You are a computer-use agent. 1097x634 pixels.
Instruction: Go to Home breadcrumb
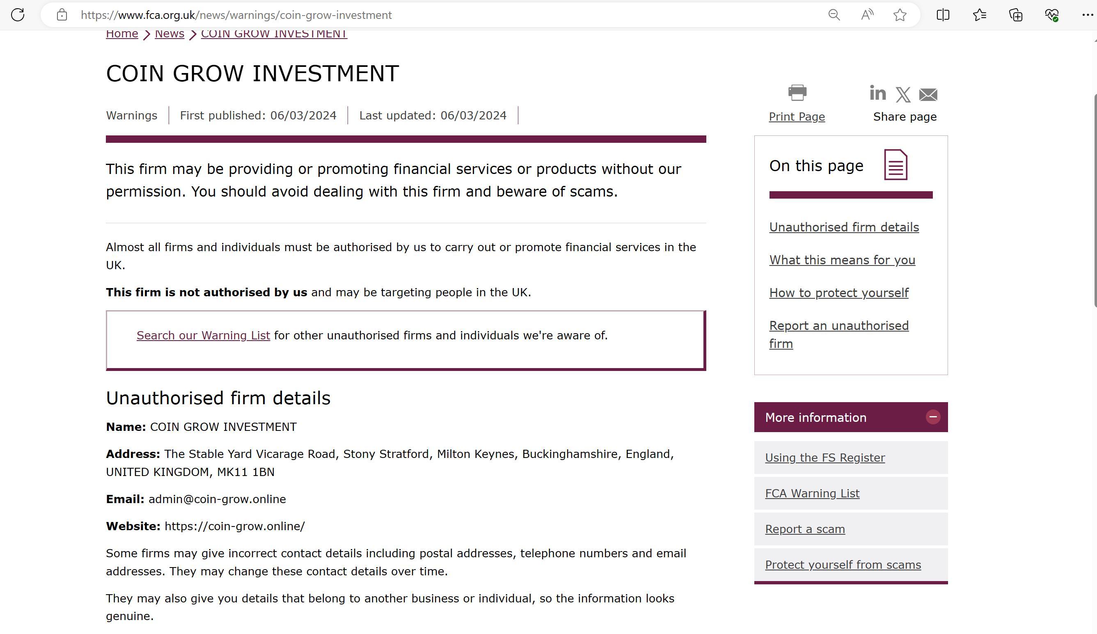click(122, 34)
